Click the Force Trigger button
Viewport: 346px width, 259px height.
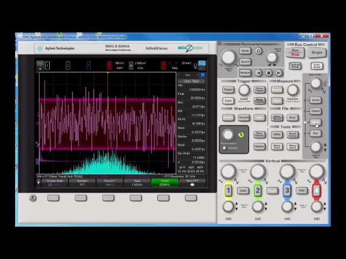(259, 90)
